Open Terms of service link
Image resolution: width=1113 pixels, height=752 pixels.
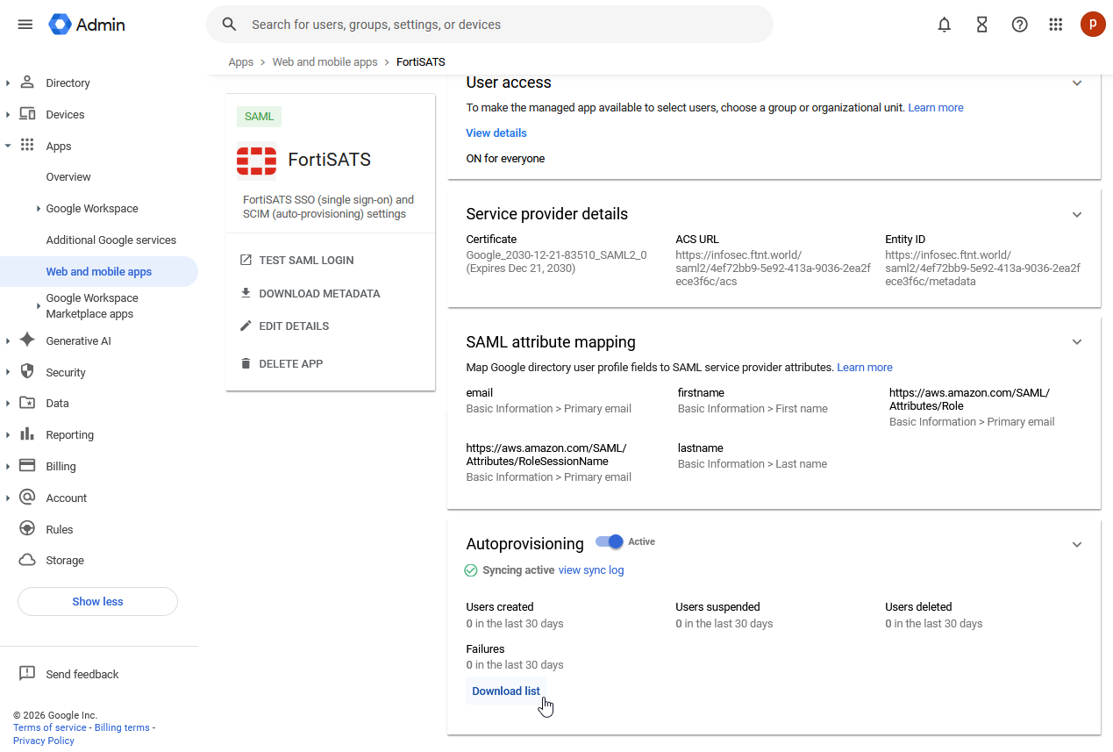[x=50, y=727]
